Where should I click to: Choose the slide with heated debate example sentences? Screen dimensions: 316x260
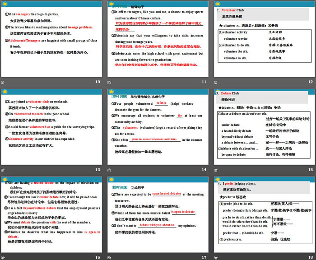51,214
